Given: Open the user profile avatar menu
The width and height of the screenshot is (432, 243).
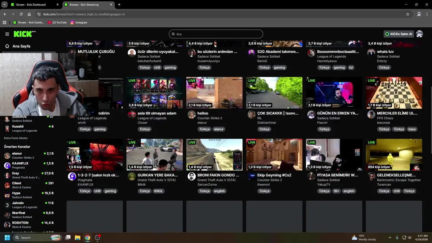Looking at the screenshot, I should tap(420, 34).
